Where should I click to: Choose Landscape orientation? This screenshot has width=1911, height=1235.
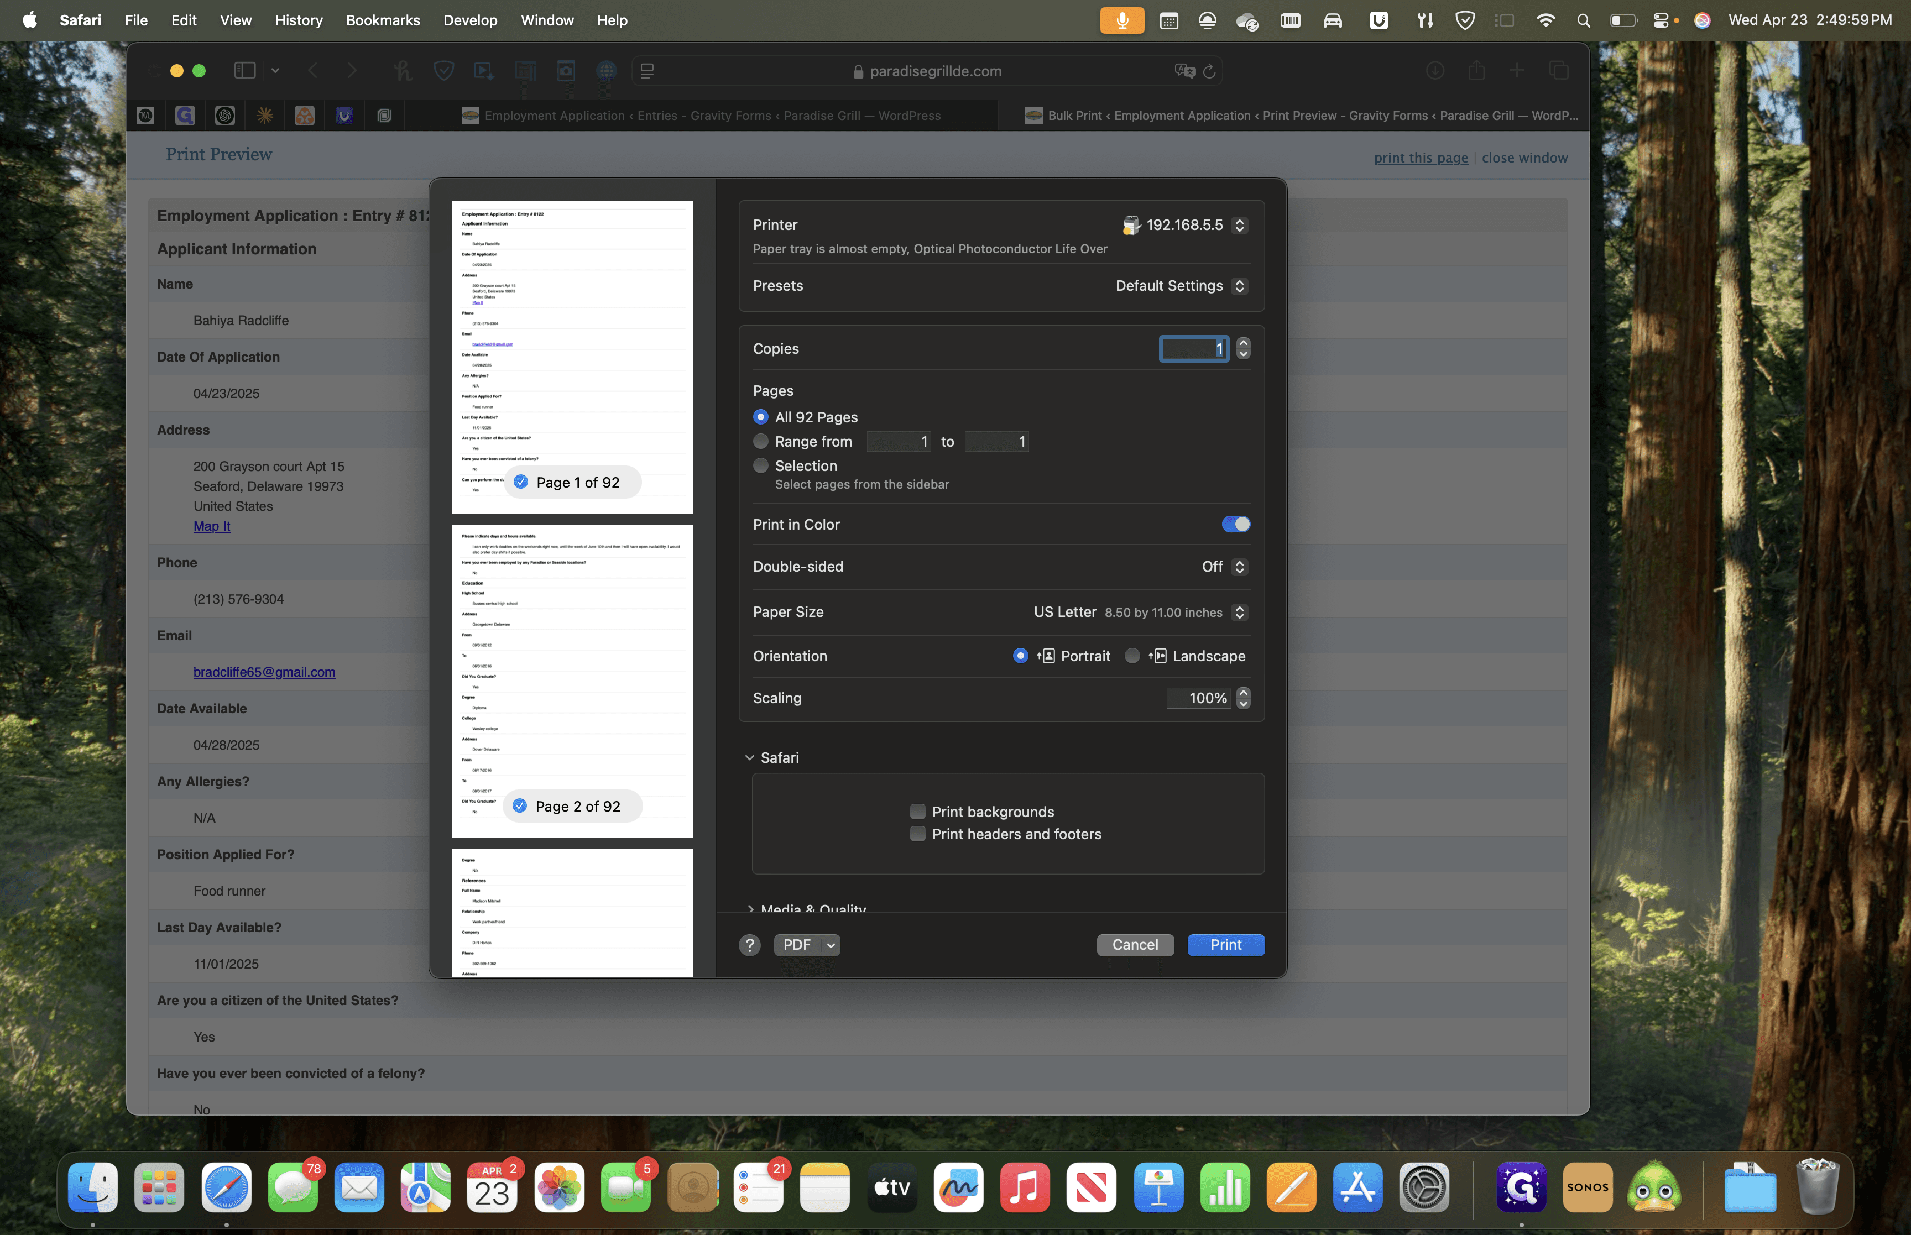(x=1132, y=656)
